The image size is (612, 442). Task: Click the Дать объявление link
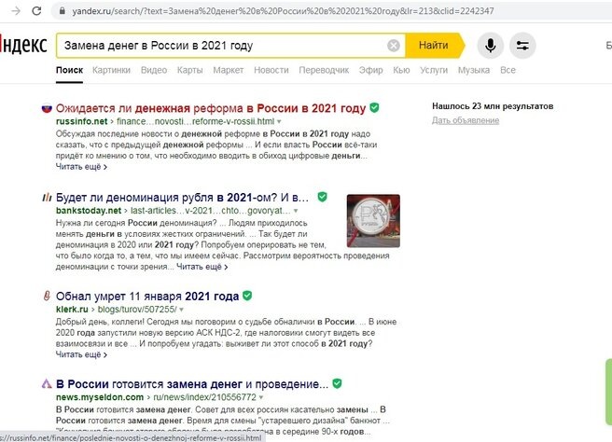[x=466, y=120]
